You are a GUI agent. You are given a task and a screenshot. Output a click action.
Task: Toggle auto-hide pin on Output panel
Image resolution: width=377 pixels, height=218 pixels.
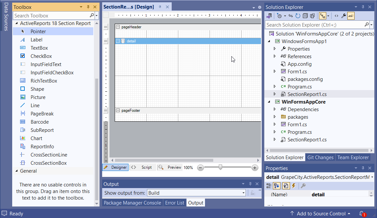click(250, 184)
